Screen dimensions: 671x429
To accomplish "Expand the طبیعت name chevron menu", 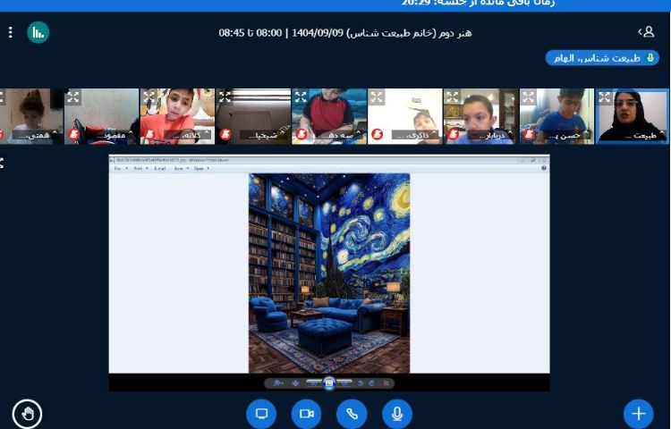I will (x=661, y=133).
